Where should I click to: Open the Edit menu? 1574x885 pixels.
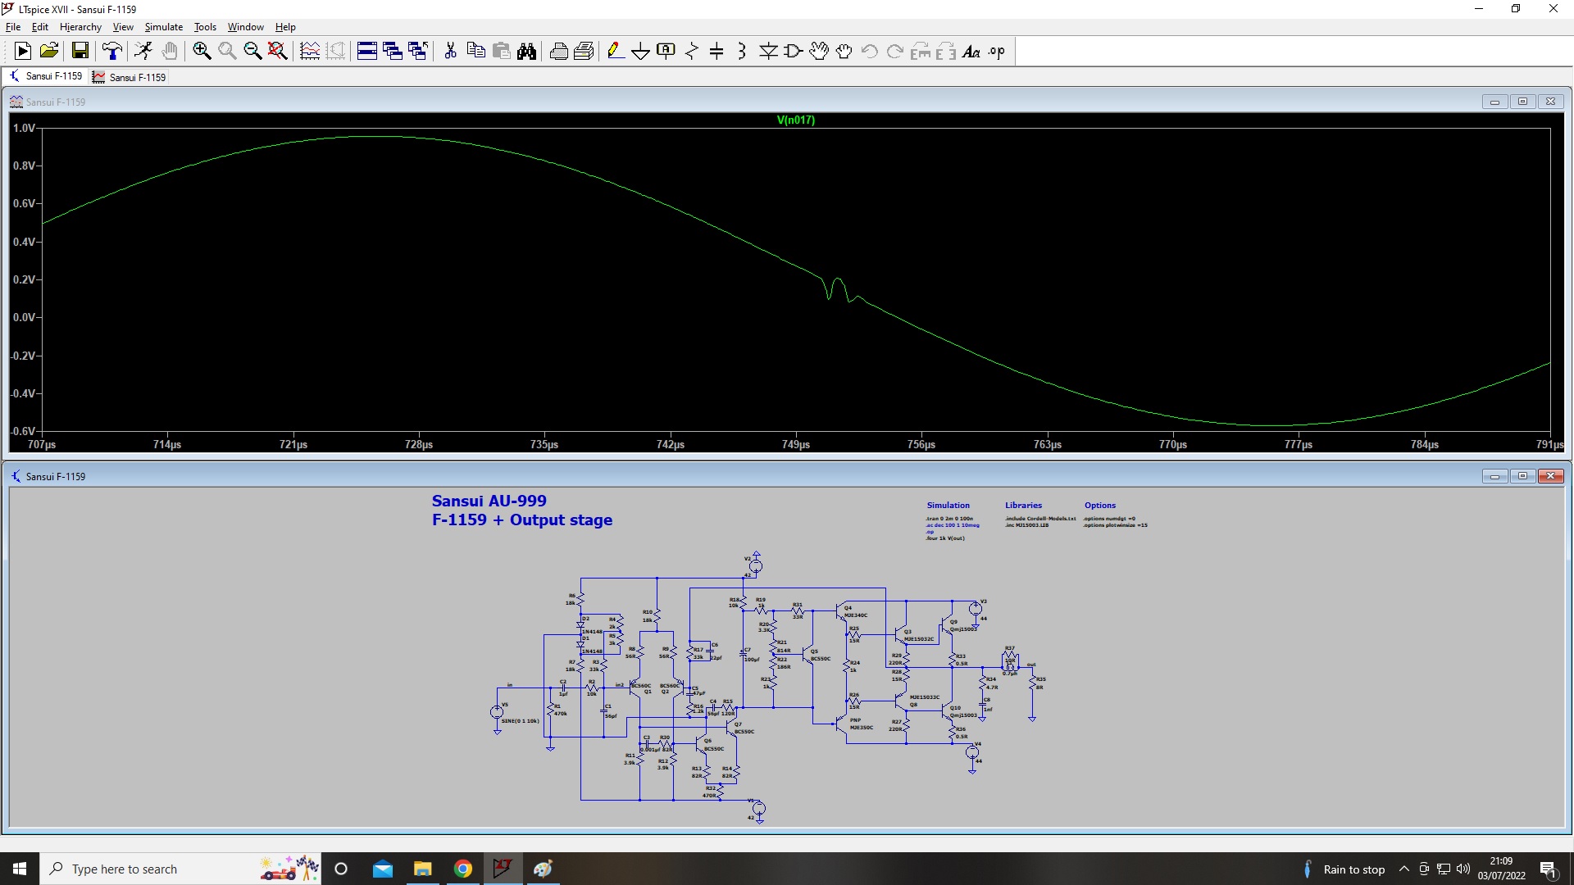click(x=40, y=27)
